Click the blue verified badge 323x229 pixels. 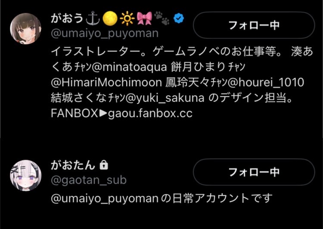179,18
